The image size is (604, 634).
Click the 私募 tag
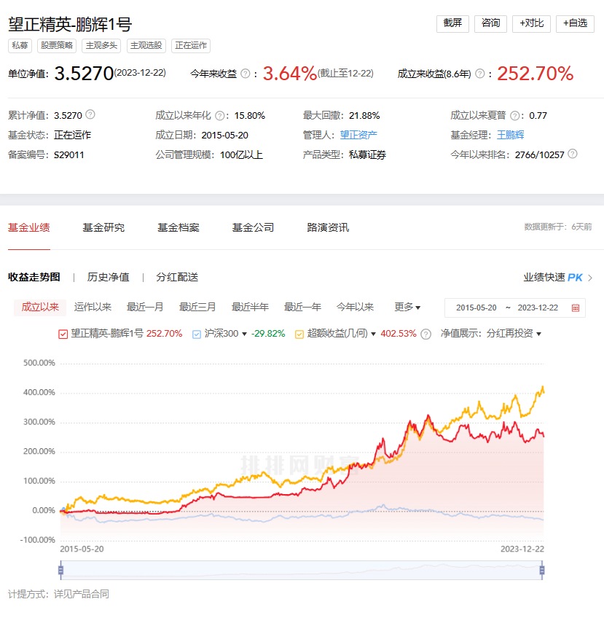click(20, 46)
